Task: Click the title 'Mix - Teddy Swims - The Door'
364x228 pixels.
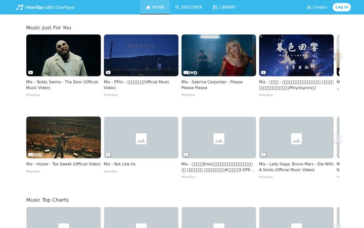Action: (x=62, y=85)
